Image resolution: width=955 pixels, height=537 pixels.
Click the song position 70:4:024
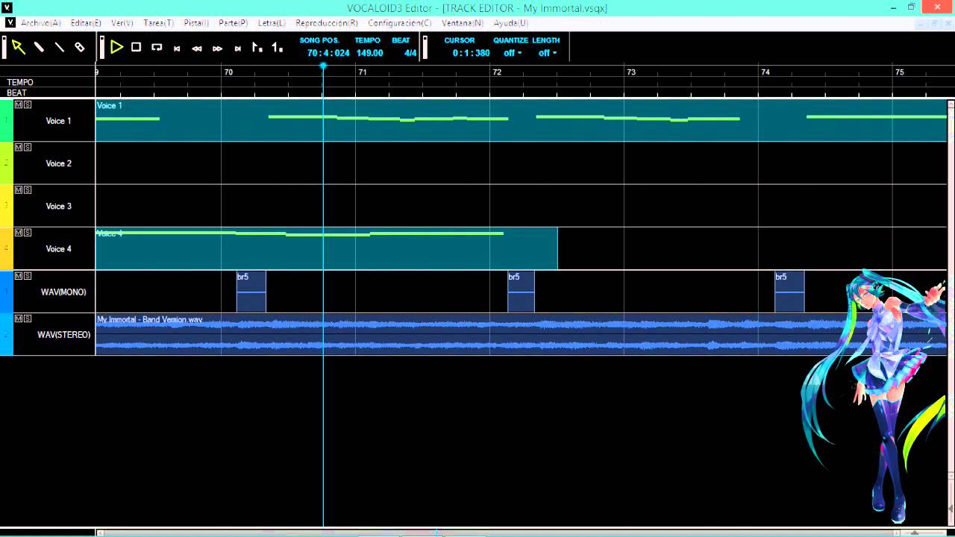click(x=328, y=53)
